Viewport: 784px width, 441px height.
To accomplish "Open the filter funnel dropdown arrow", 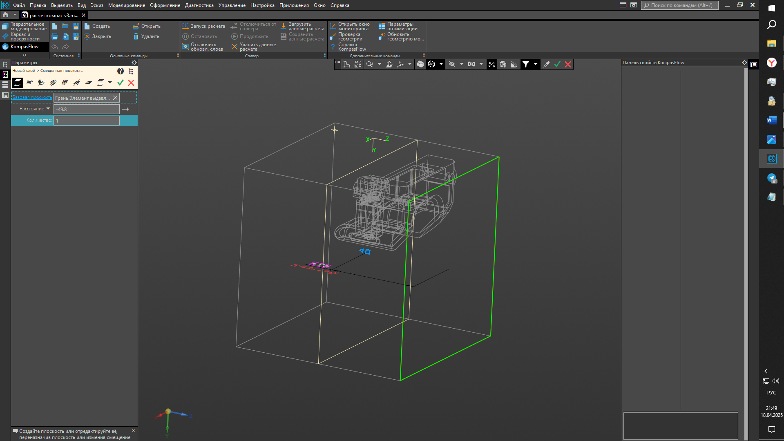I will tap(535, 64).
